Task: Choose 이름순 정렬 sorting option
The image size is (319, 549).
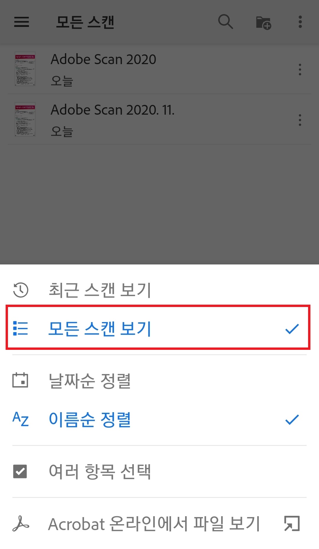Action: (159, 419)
